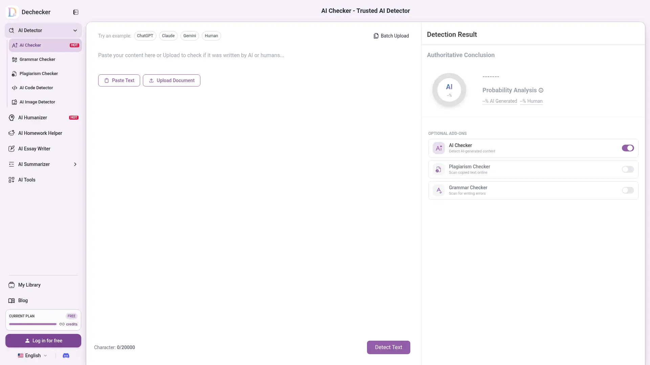Go to AI Homework Helper

(x=43, y=133)
